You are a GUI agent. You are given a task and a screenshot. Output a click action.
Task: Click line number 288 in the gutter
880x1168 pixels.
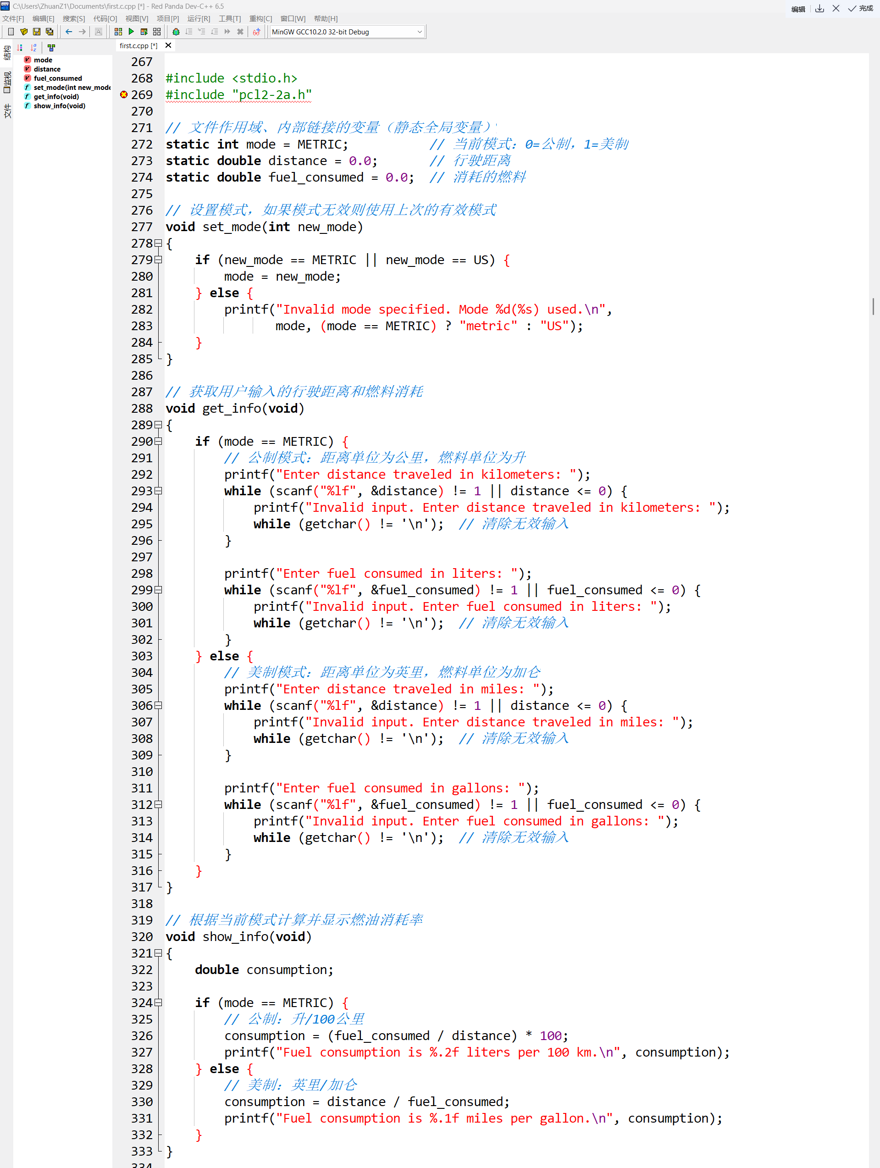pos(142,409)
